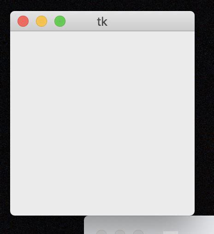Click the white item in background window's title bar
Screen dimensions: 214x234
tap(171, 233)
